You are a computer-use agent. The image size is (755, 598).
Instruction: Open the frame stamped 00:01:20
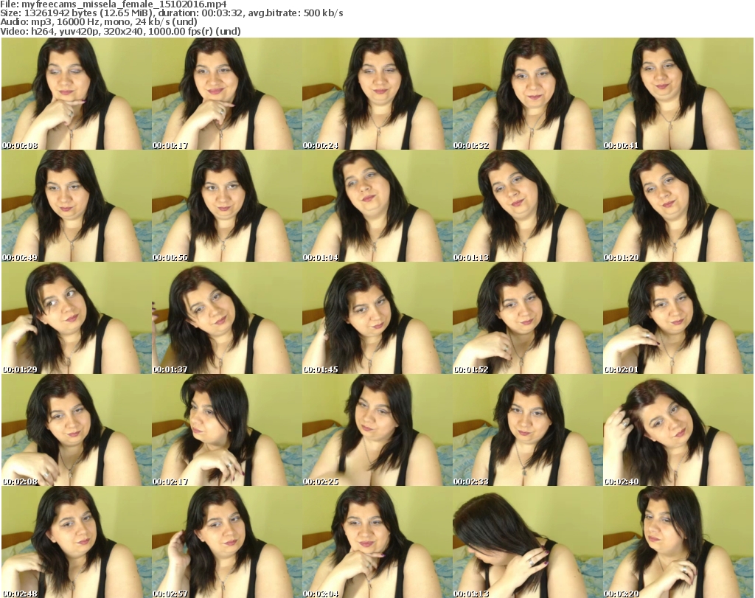[678, 206]
